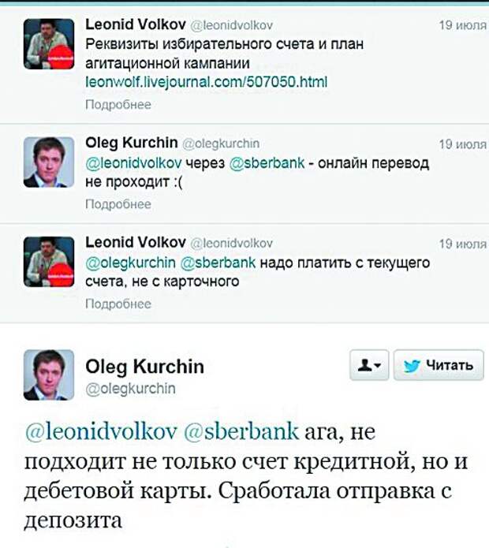
Task: Expand Подробнее under Oleg Kurchin's reply
Action: pos(118,204)
